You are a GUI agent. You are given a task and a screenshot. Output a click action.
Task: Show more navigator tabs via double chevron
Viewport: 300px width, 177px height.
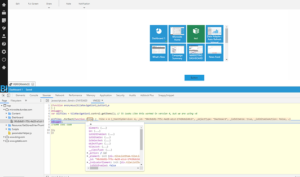click(26, 100)
